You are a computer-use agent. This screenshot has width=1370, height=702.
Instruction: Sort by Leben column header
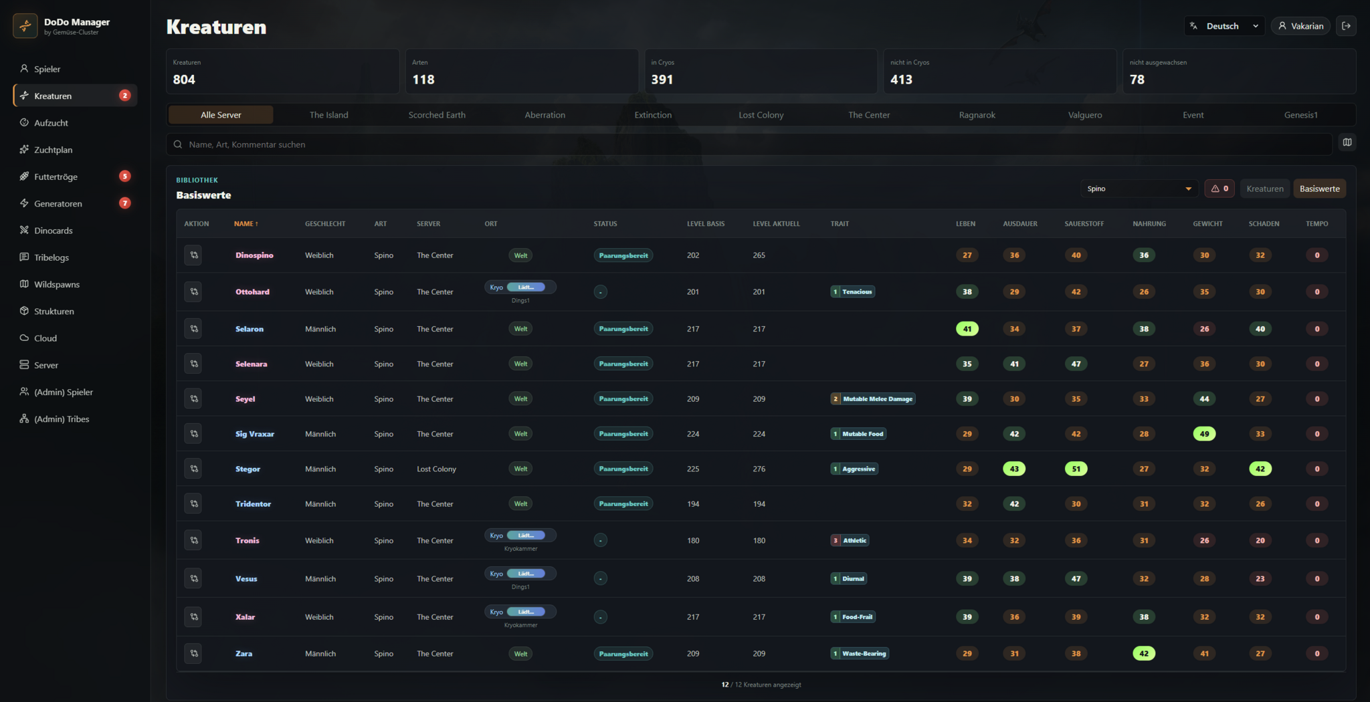coord(965,224)
